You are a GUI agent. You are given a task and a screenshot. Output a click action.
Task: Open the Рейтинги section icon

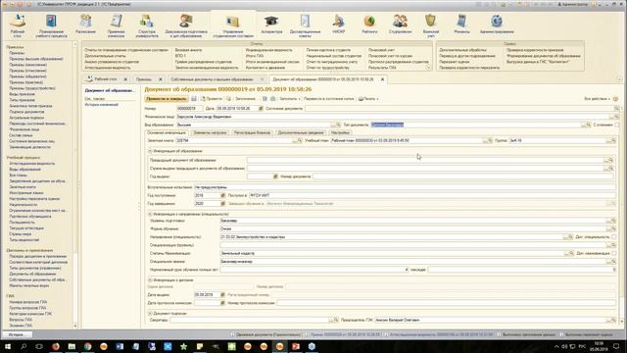[369, 24]
